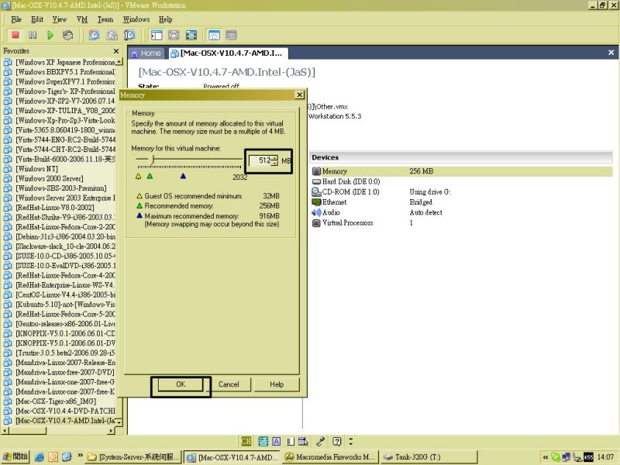
Task: Click the green Power On play icon
Action: [x=50, y=35]
